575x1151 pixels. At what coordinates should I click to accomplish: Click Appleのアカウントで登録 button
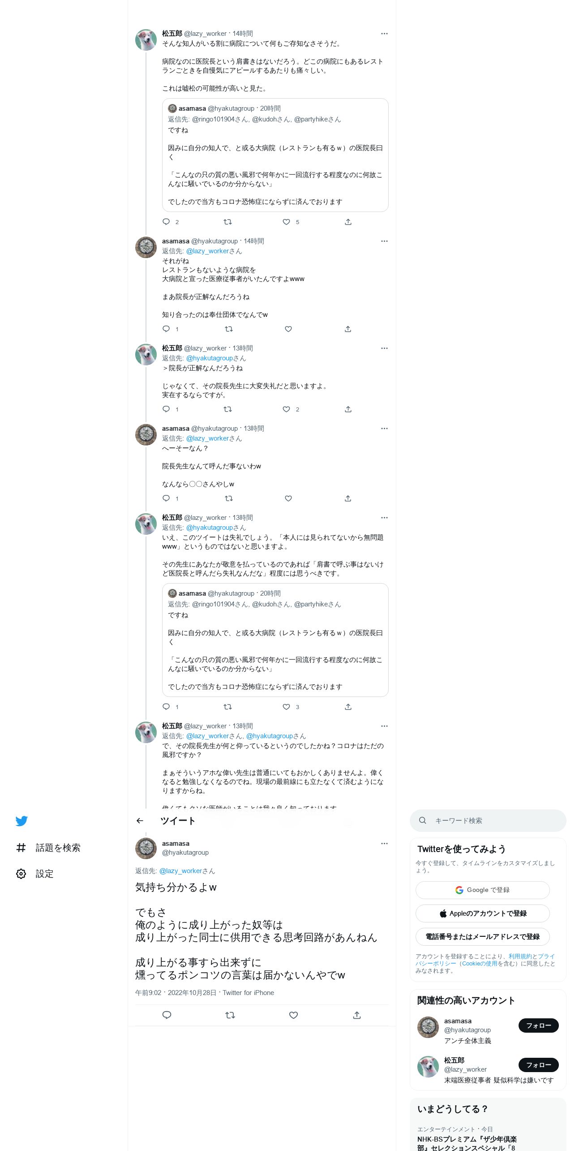coord(482,913)
